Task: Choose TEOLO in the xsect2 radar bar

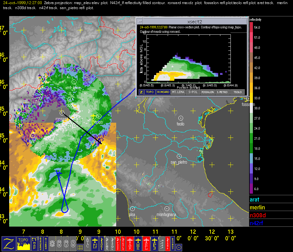Action: (237, 92)
